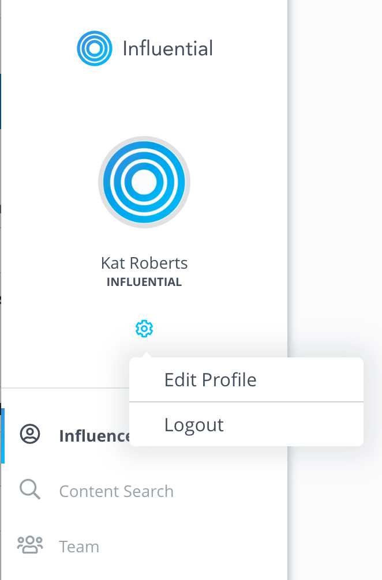Choose Edit Profile from the popup menu
The width and height of the screenshot is (382, 580).
(x=210, y=380)
